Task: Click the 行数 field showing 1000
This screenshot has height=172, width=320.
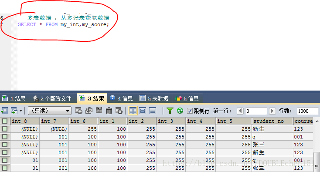Action: pos(307,111)
